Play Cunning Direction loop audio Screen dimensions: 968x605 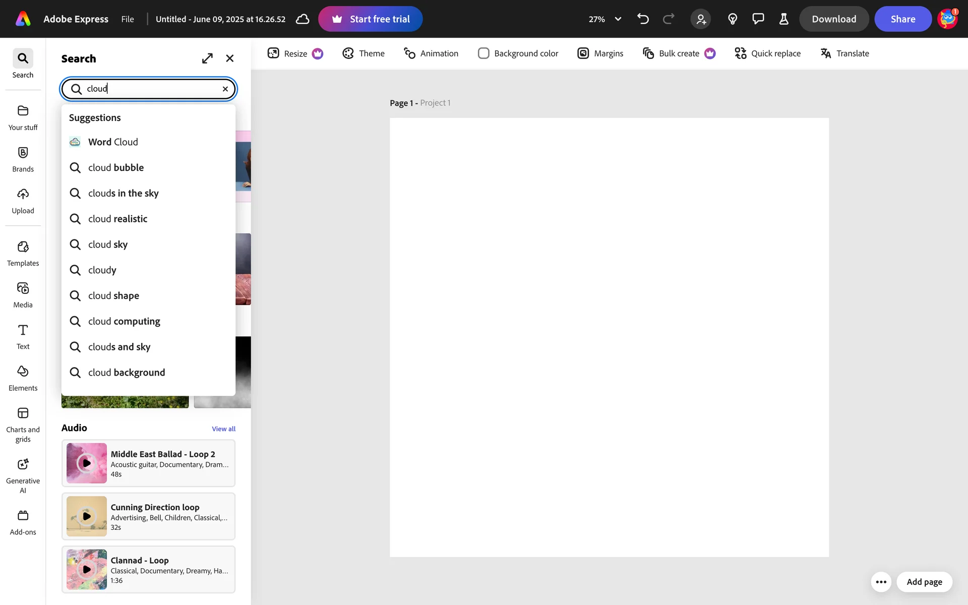pyautogui.click(x=87, y=516)
